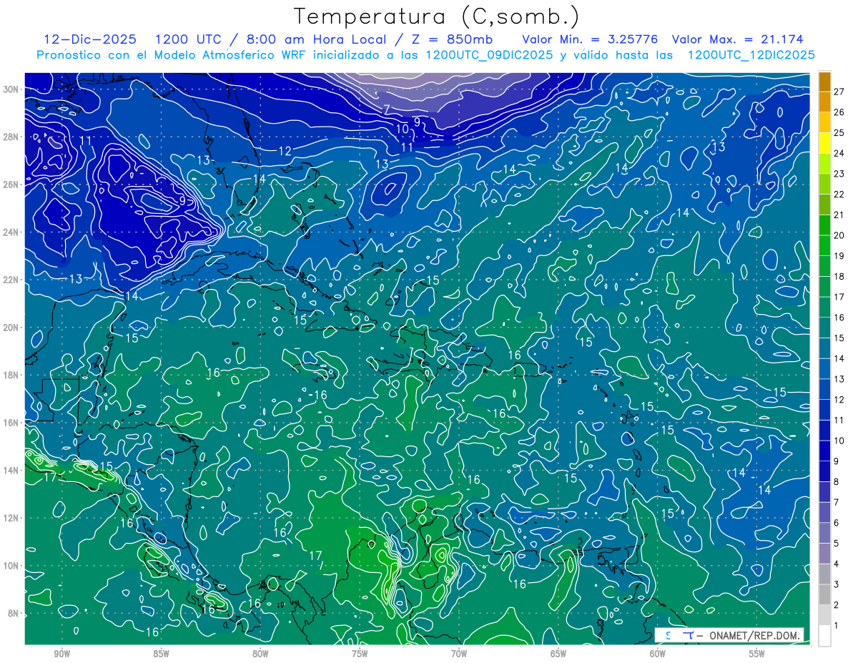Viewport: 858px width, 663px height.
Task: Click the lime legend swatch between 22 and 23
Action: [x=824, y=184]
